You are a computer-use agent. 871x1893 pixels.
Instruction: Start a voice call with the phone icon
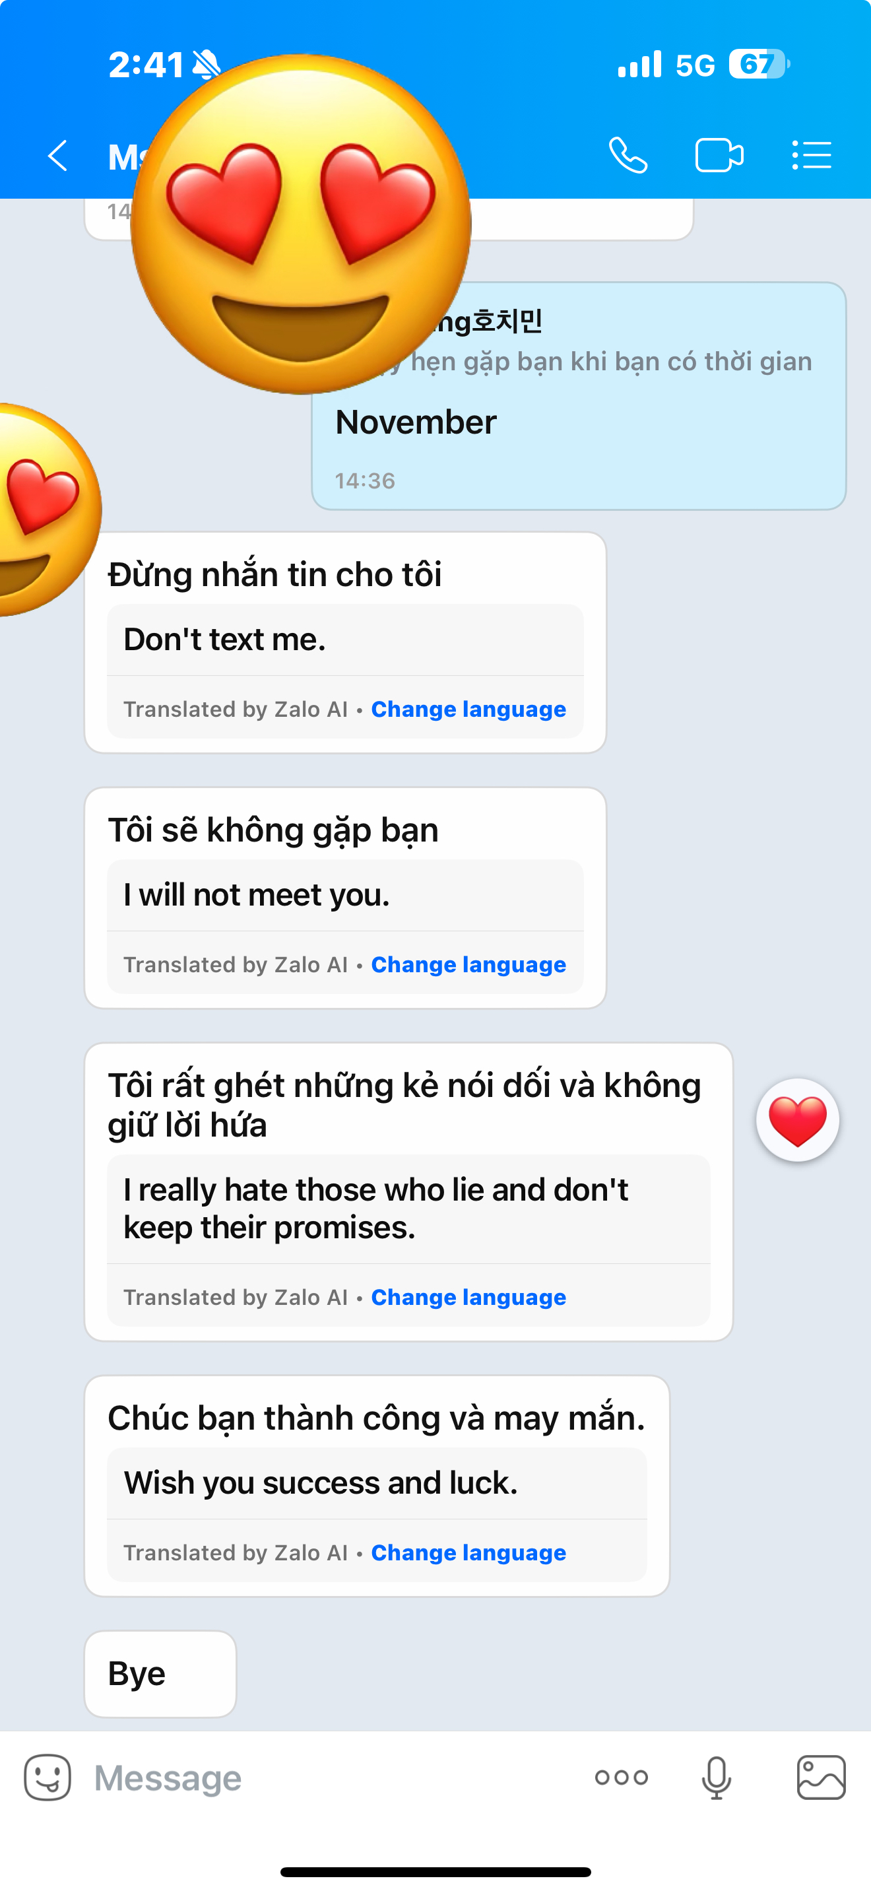click(x=628, y=155)
